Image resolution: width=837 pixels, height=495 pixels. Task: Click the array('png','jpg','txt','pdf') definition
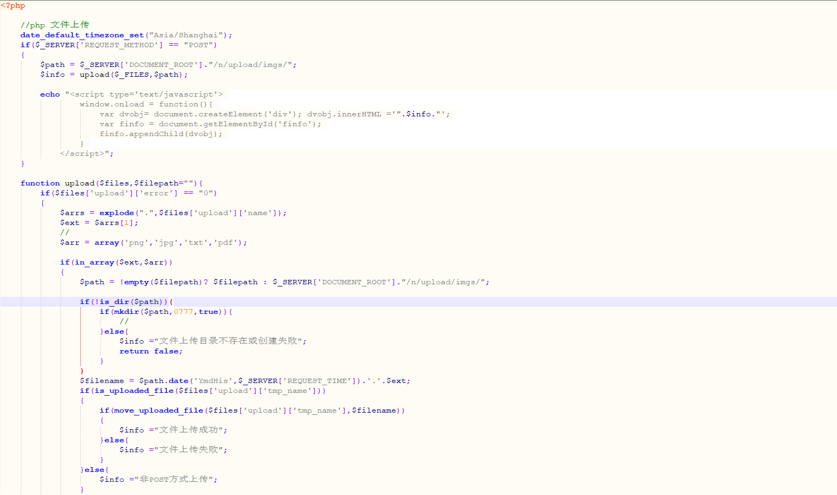click(168, 243)
